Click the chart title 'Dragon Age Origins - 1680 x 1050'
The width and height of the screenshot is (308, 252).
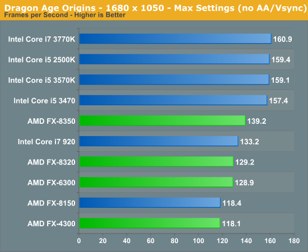84,8
